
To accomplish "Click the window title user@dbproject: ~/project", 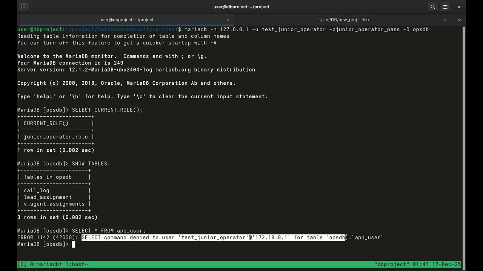I will (241, 7).
